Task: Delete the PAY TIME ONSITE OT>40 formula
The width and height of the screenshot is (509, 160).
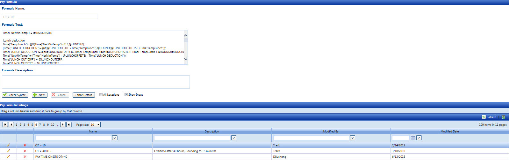Action: coord(25,157)
